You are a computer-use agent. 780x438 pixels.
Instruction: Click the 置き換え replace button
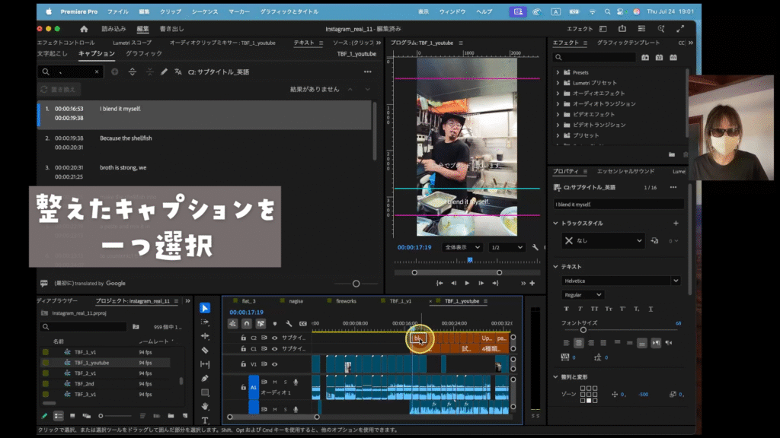59,90
